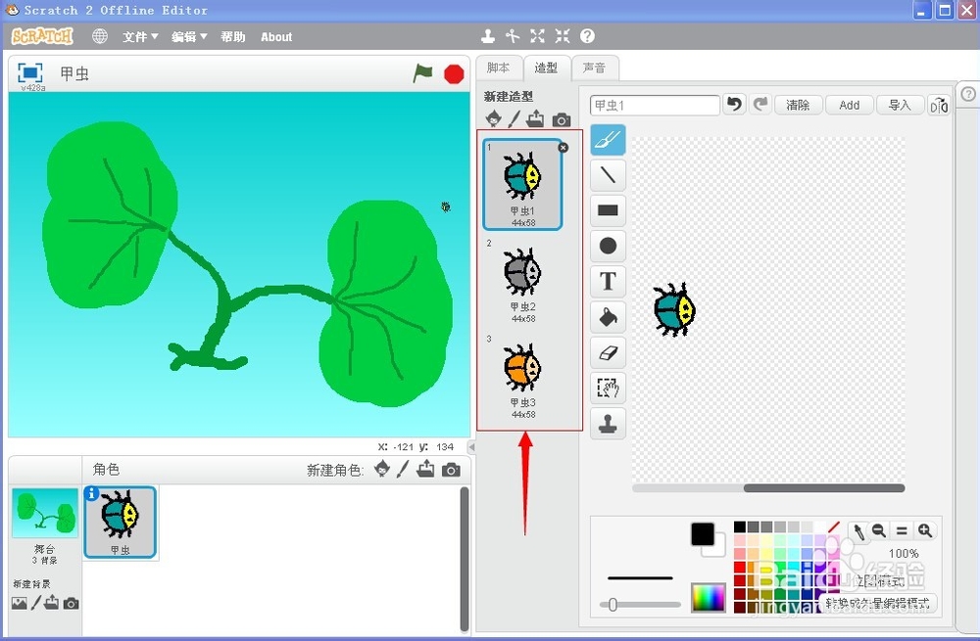
Task: Zoom in the paint canvas
Action: pyautogui.click(x=925, y=531)
